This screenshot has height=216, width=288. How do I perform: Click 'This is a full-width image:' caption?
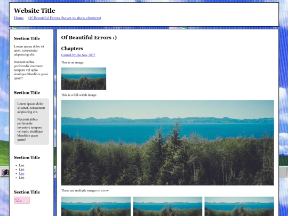tap(79, 95)
